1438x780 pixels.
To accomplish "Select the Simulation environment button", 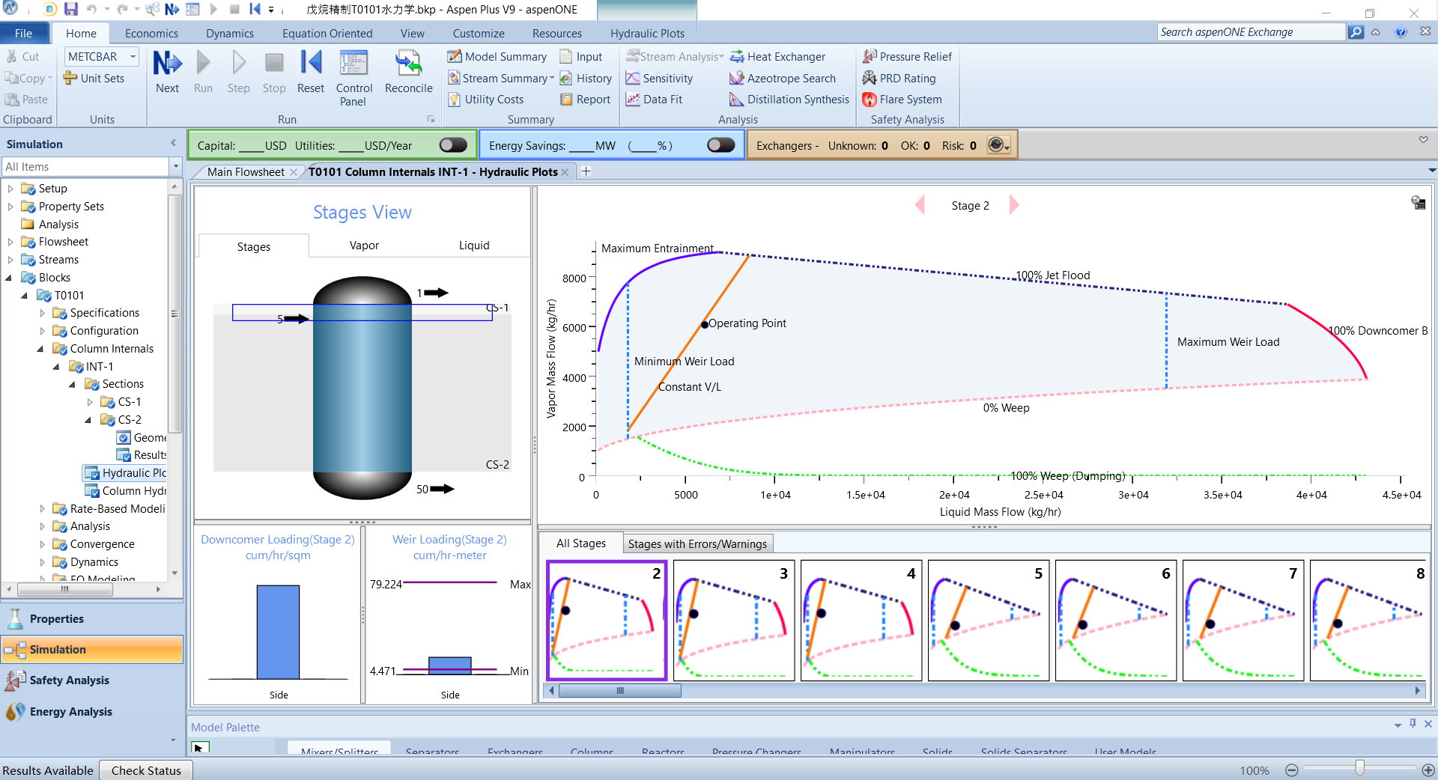I will 92,650.
